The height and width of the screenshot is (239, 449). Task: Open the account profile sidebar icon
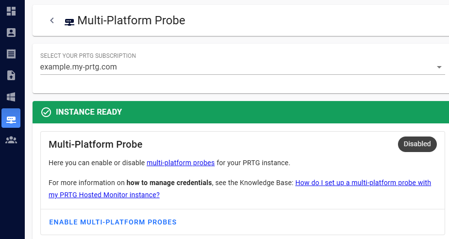click(11, 33)
